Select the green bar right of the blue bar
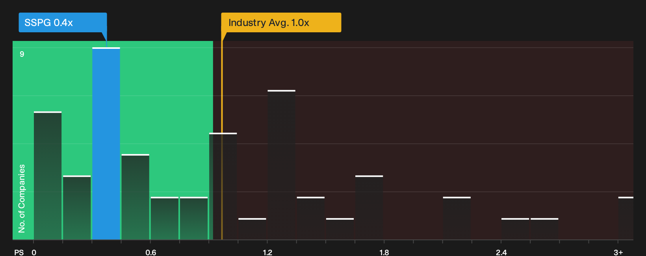Viewport: 646px width, 256px height. click(136, 197)
